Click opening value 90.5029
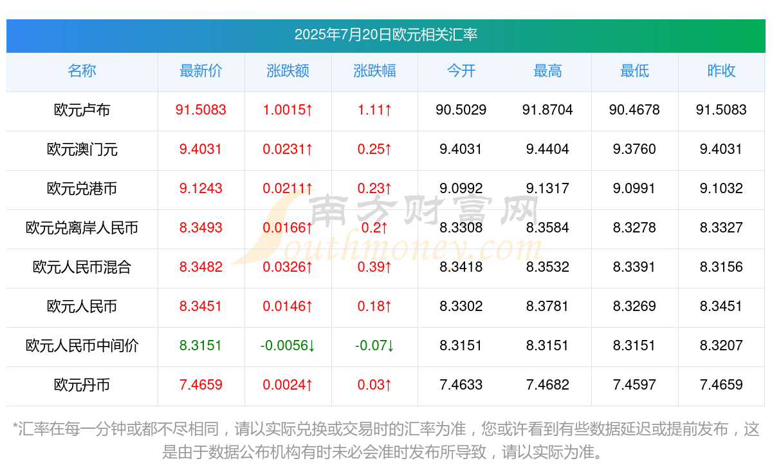Viewport: 772px width, 472px height. (x=461, y=110)
